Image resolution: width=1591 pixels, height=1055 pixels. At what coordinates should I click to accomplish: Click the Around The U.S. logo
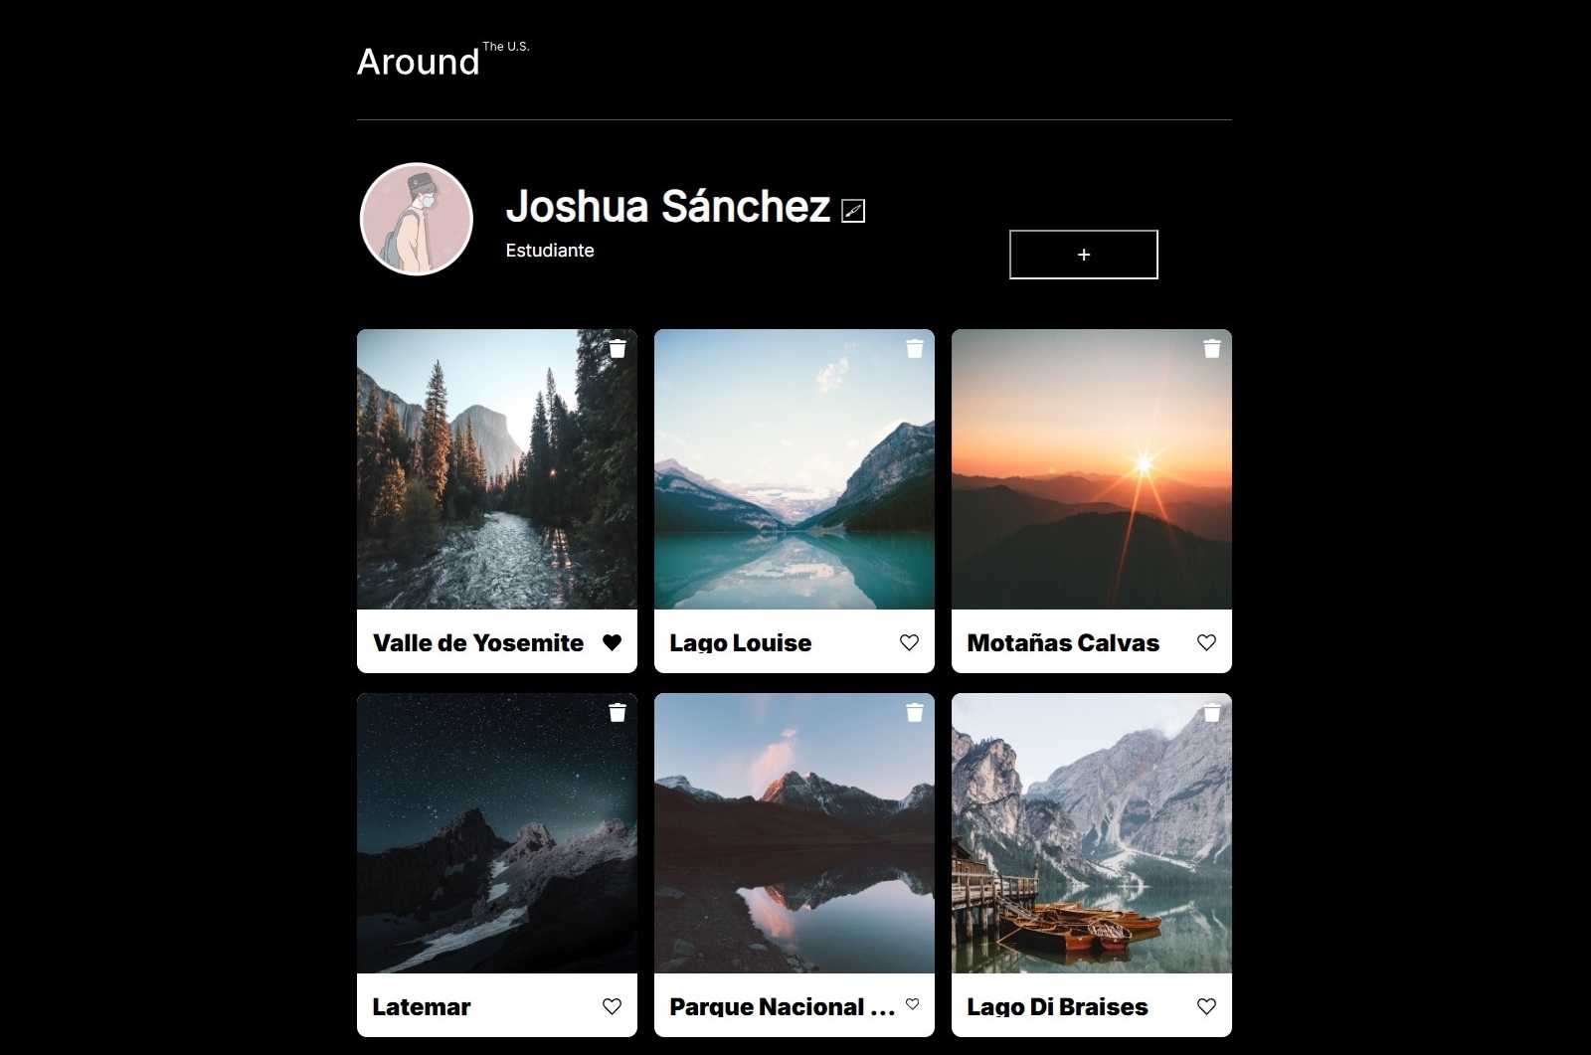442,61
